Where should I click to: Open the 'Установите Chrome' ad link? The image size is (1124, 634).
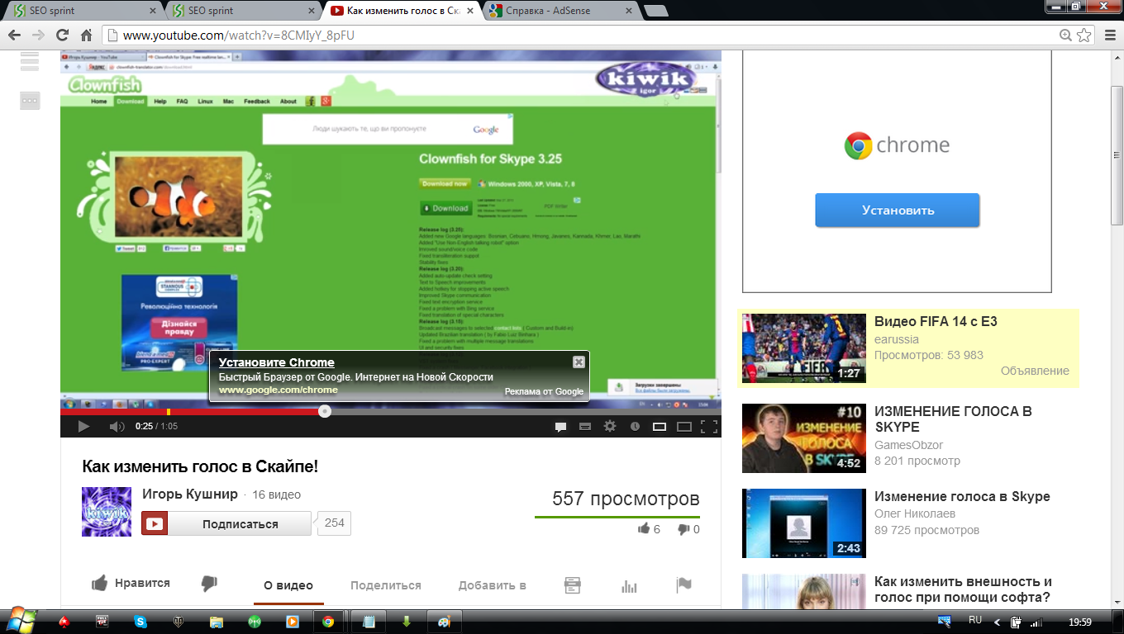pyautogui.click(x=277, y=362)
